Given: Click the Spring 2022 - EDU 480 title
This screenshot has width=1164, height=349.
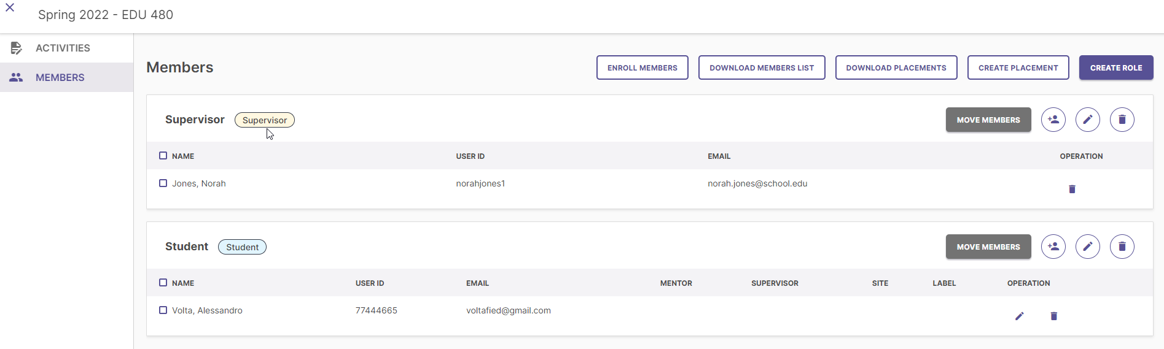Looking at the screenshot, I should 106,15.
